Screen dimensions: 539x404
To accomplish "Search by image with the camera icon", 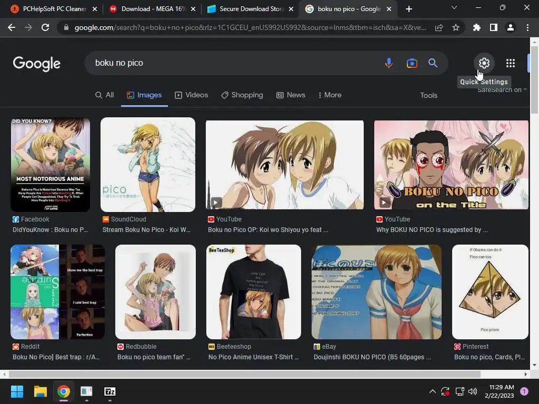I will pyautogui.click(x=412, y=63).
